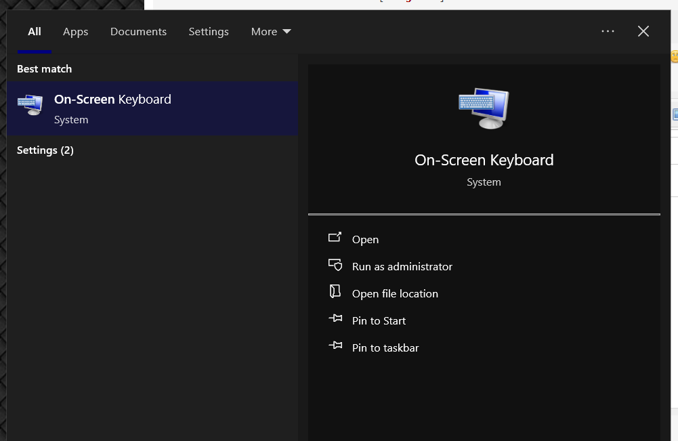Pin On-Screen Keyboard to taskbar
The image size is (678, 441).
coord(385,348)
